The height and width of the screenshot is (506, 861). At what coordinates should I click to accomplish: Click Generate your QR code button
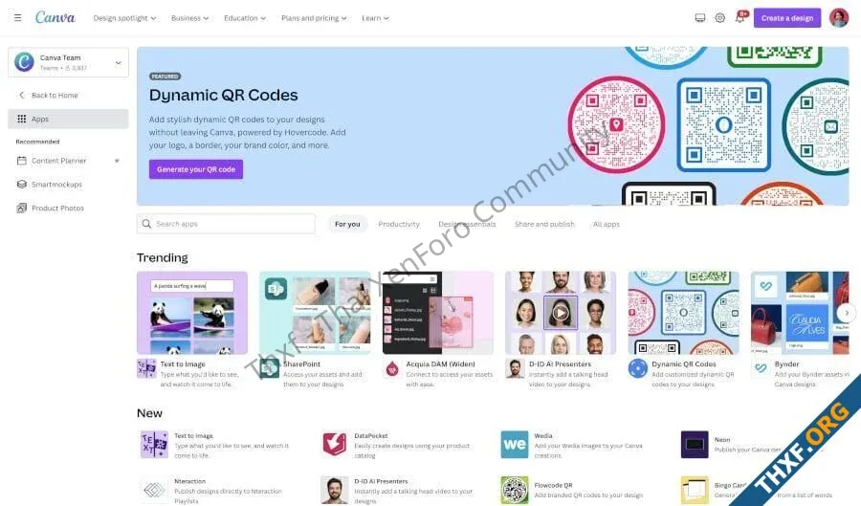[196, 169]
